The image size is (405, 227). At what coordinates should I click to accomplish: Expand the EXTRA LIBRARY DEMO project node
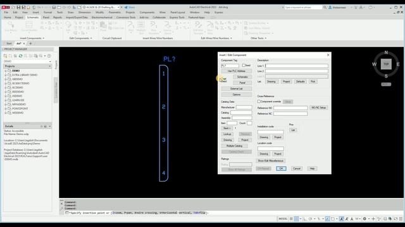click(x=6, y=75)
